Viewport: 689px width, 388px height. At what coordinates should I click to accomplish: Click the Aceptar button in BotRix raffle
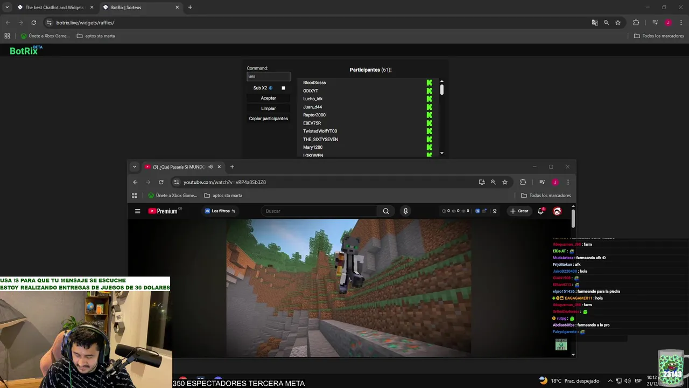coord(268,98)
